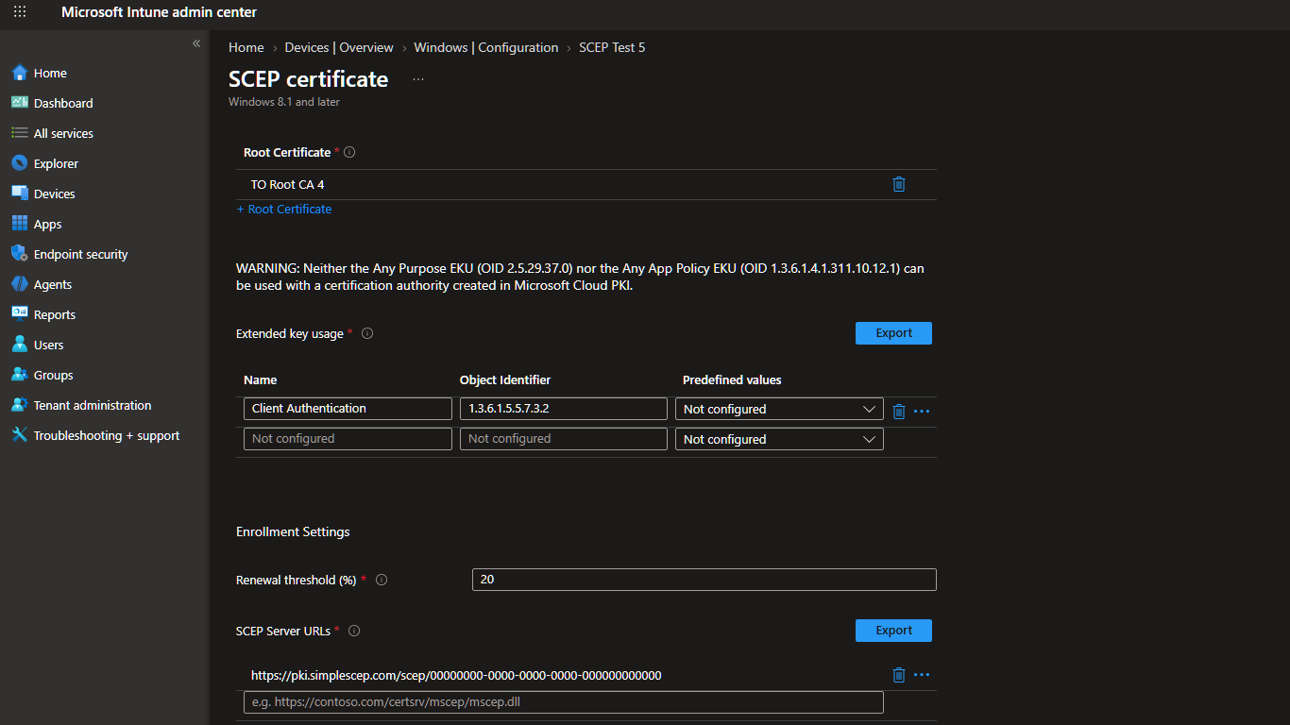The width and height of the screenshot is (1290, 725).
Task: Show info tooltip for Root Certificate
Action: [x=349, y=152]
